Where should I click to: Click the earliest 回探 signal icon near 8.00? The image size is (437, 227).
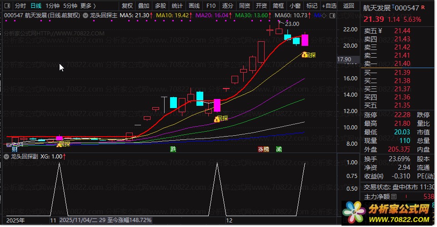(x=59, y=145)
